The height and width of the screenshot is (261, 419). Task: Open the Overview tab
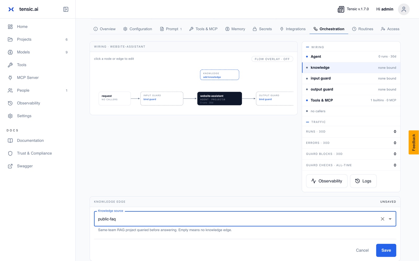(104, 29)
